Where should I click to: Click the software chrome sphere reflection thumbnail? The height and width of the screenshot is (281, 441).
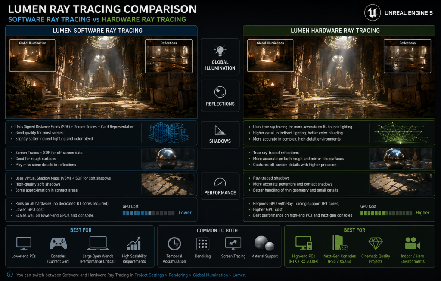click(168, 159)
